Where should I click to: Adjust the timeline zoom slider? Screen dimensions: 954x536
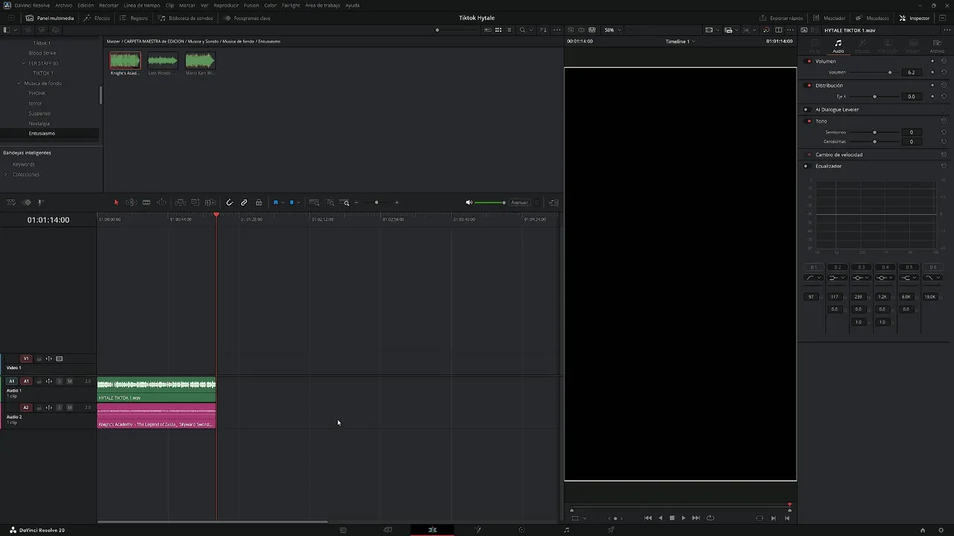coord(376,202)
